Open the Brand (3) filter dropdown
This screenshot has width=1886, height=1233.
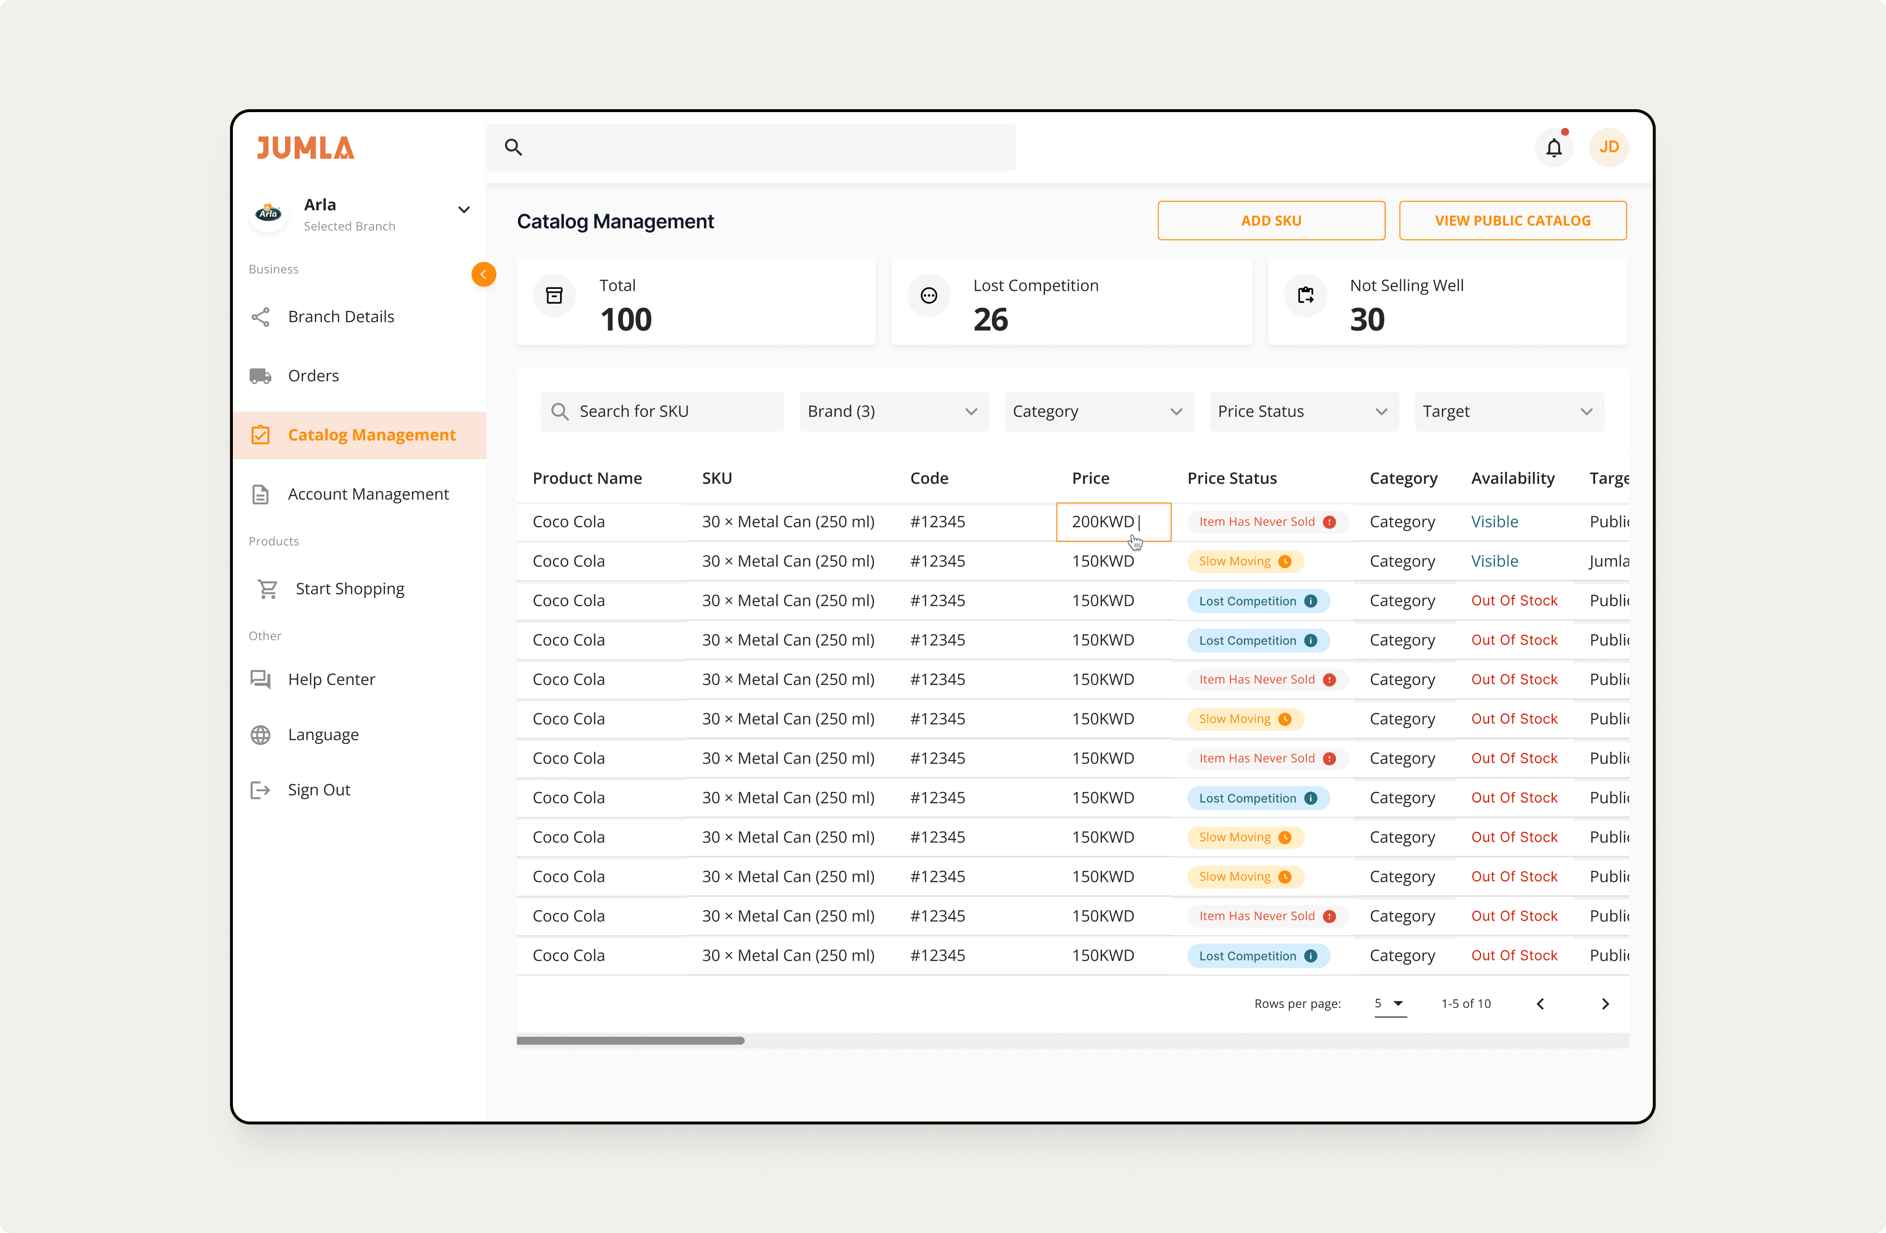(x=893, y=411)
